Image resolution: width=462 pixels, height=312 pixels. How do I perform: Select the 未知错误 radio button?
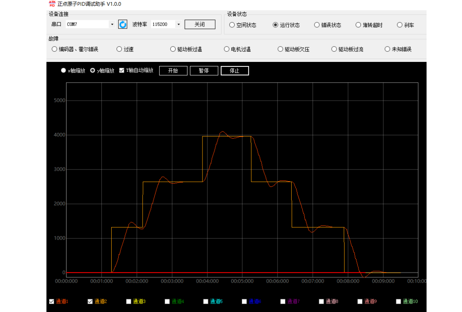[x=387, y=49]
